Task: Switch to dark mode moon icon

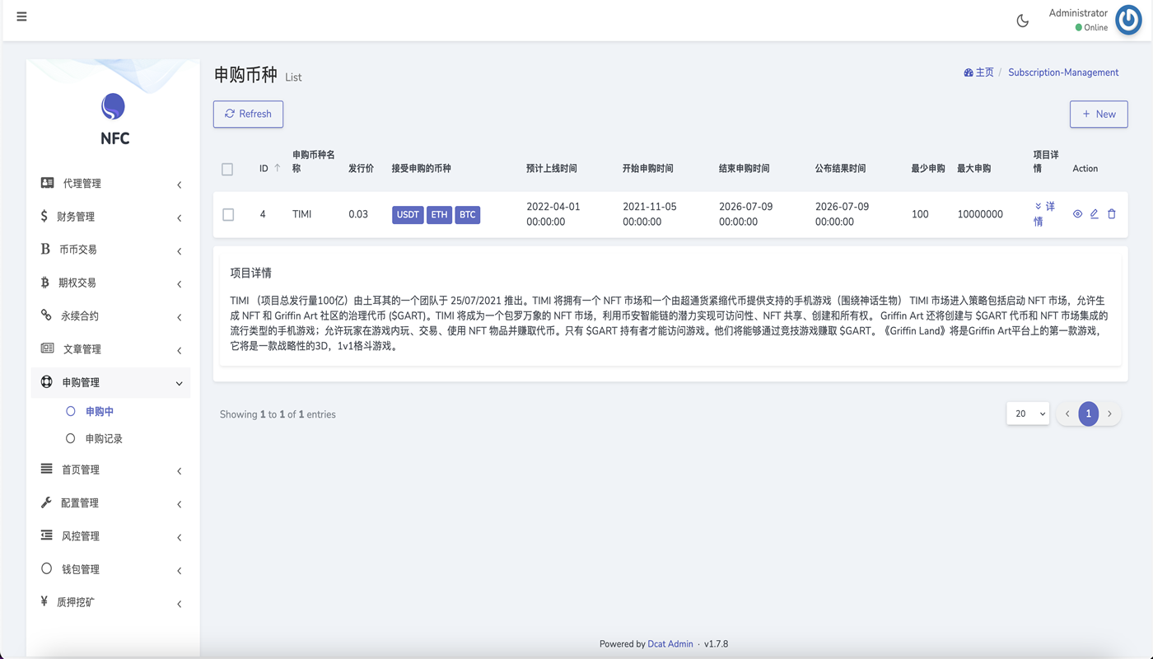Action: [1023, 21]
